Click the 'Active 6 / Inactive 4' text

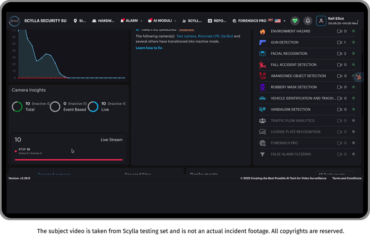coord(30,153)
